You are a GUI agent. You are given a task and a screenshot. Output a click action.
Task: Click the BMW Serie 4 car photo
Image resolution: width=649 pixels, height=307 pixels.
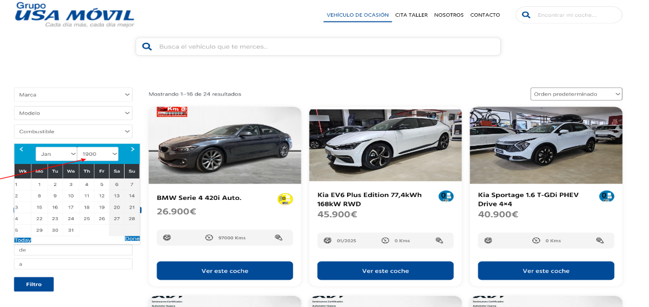pyautogui.click(x=225, y=145)
